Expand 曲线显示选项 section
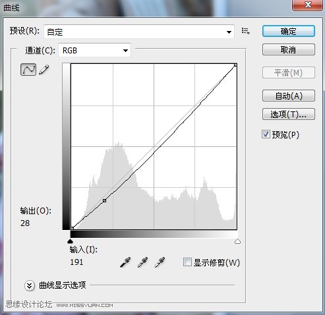The image size is (325, 315). coord(30,285)
